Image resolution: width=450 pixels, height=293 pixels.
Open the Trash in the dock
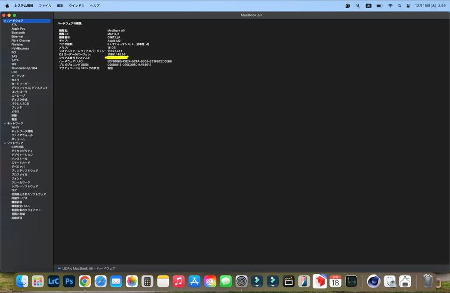(428, 281)
